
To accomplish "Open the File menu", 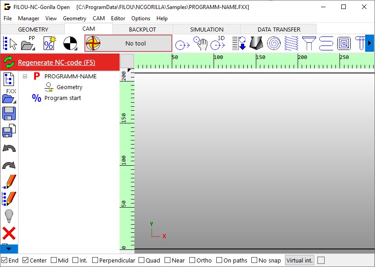I will point(8,18).
